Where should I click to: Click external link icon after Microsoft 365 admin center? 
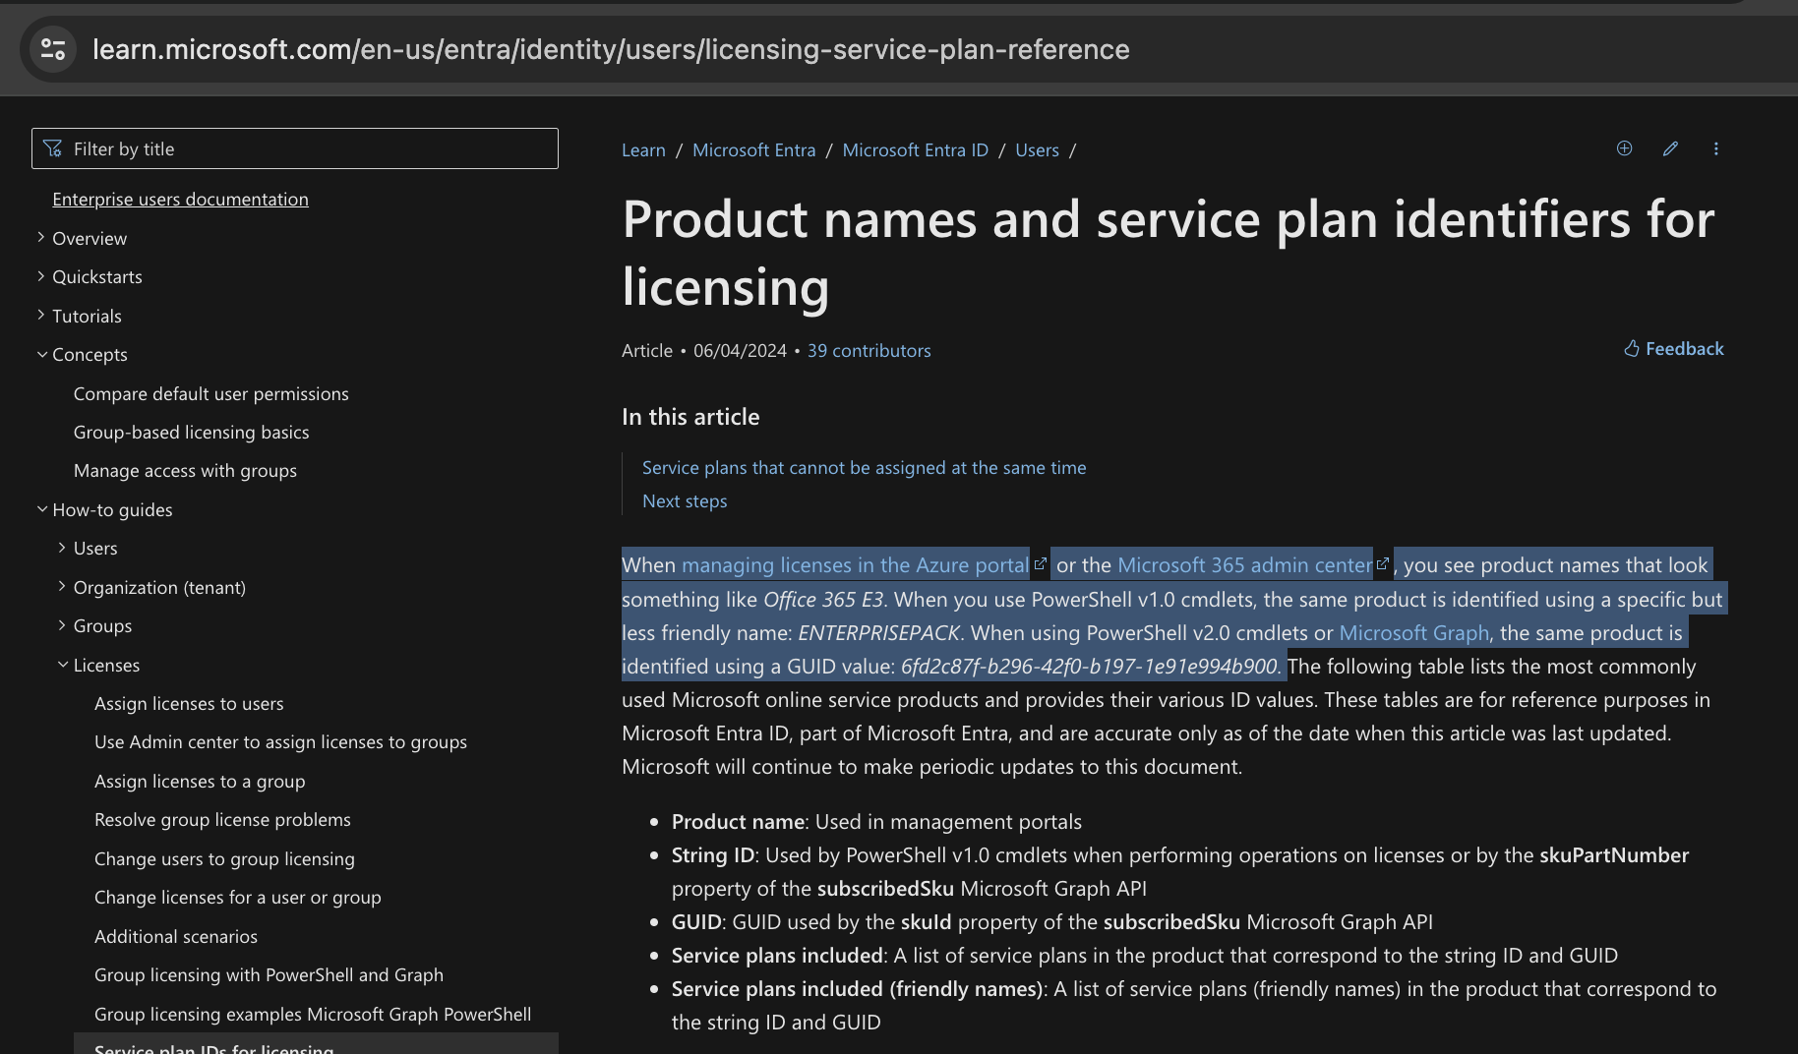pos(1382,564)
